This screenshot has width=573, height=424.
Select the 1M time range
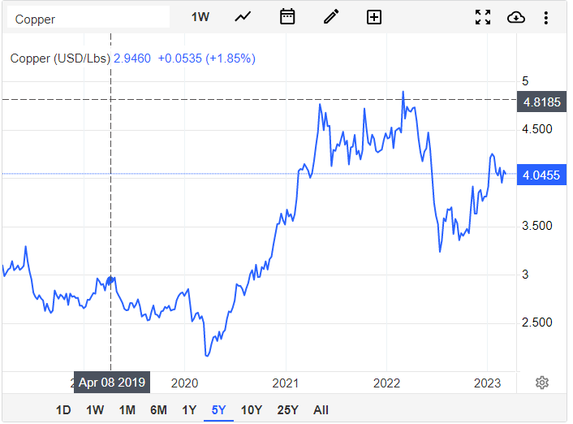coord(127,409)
